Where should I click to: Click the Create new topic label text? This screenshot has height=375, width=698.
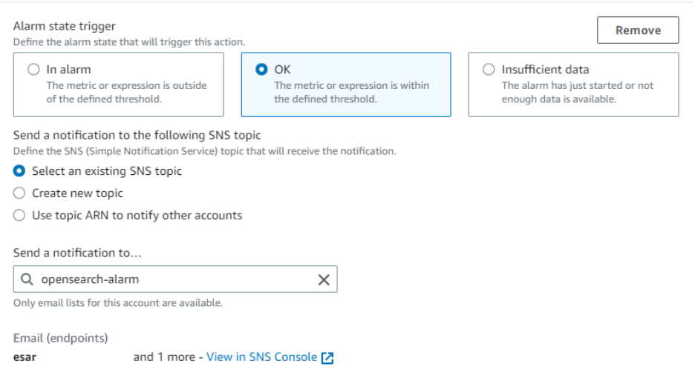tap(77, 193)
